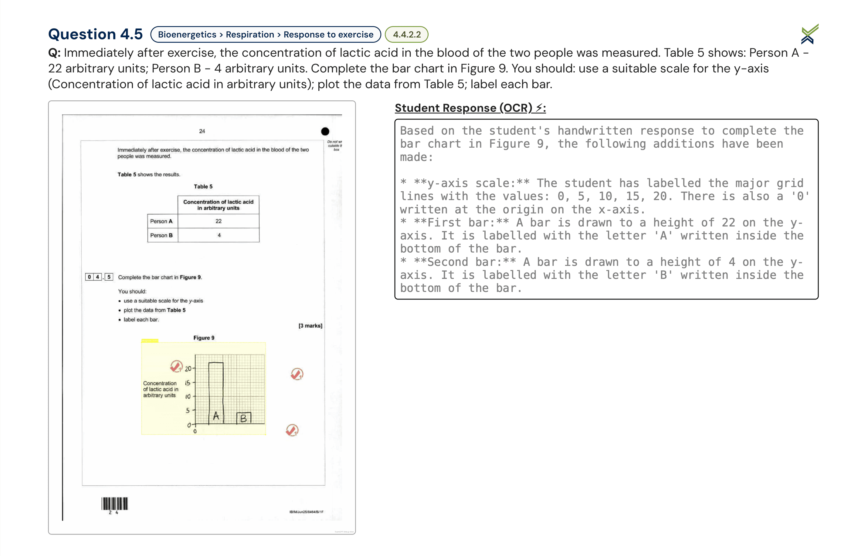Click the bar labelled A in the chart
This screenshot has height=556, width=865.
[216, 393]
